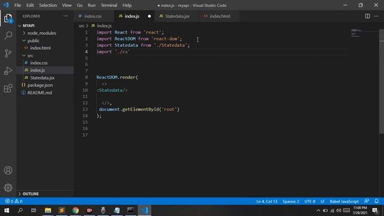Open index.css in the explorer tree
This screenshot has width=384, height=216.
coord(38,63)
